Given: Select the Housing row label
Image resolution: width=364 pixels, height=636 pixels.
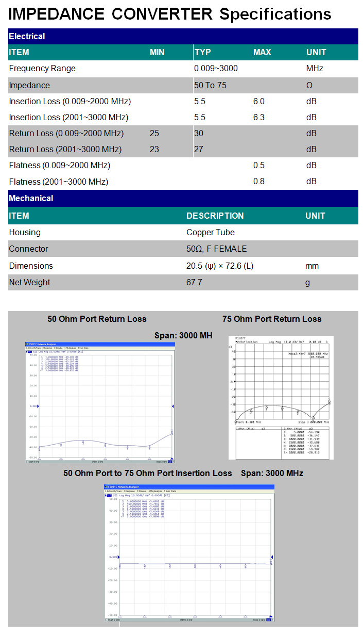Looking at the screenshot, I should coord(25,232).
